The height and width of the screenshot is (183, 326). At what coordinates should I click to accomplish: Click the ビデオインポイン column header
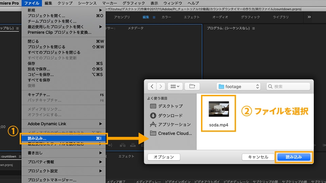(x=178, y=182)
